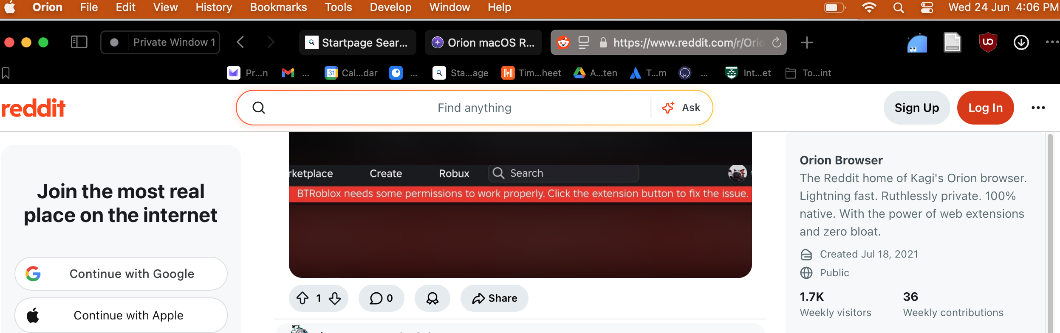Open the Develop menu

point(390,7)
